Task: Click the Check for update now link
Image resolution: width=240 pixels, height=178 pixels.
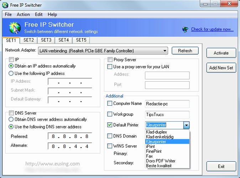Action: click(x=212, y=29)
